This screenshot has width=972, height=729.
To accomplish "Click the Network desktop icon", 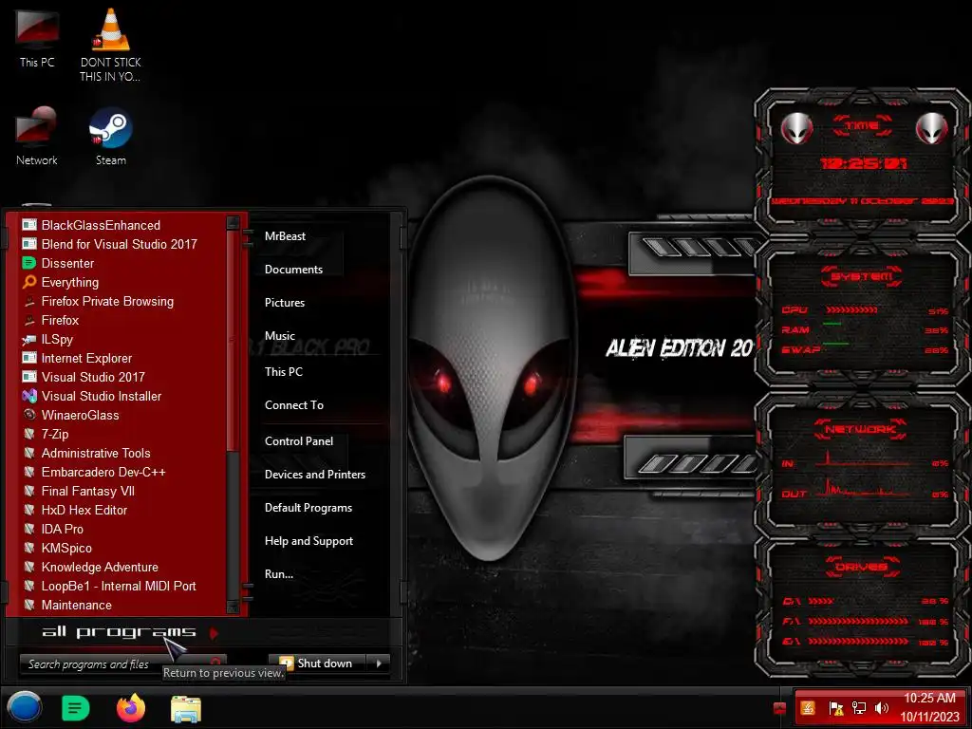I will 37,137.
